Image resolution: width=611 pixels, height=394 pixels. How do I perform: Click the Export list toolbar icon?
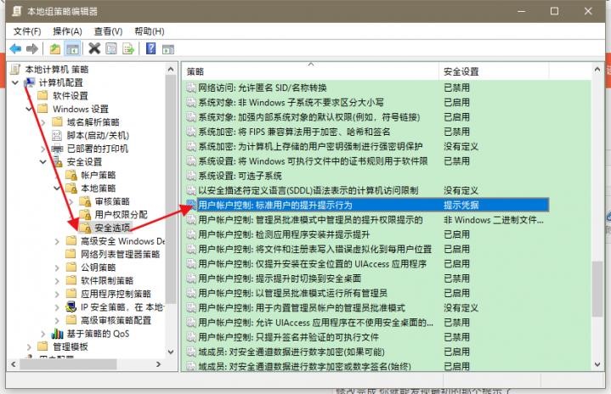coord(128,48)
